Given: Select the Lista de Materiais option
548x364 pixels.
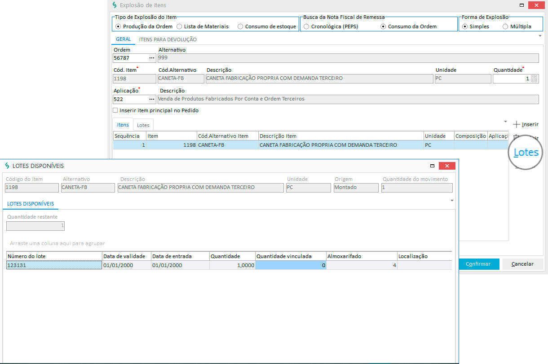Looking at the screenshot, I should pos(180,26).
